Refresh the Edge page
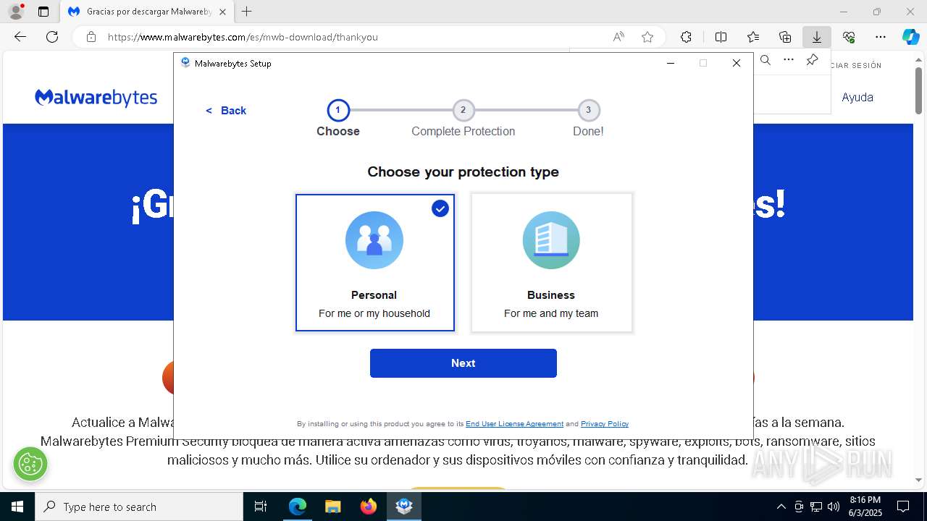 tap(52, 37)
